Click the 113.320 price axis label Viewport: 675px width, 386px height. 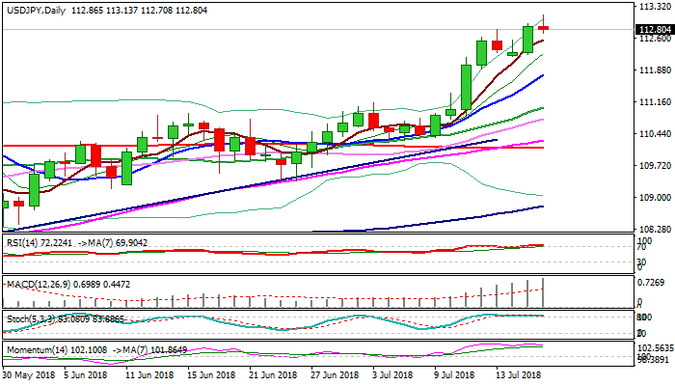click(654, 8)
